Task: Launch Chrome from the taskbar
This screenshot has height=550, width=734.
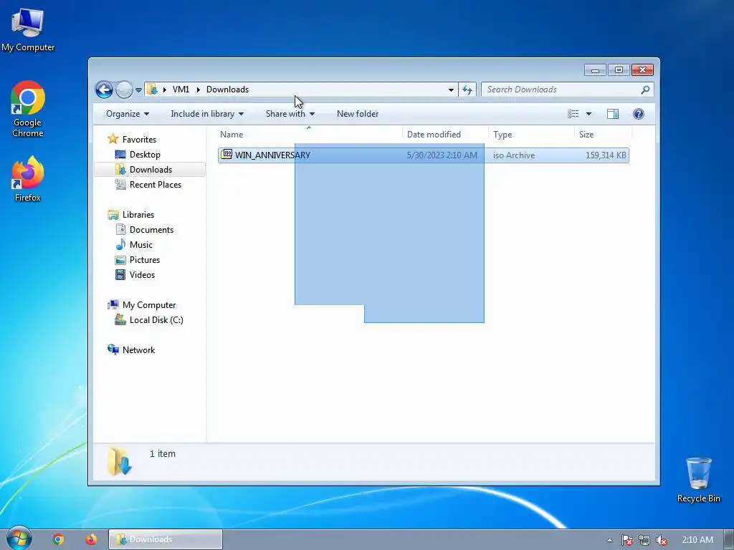Action: (x=58, y=539)
